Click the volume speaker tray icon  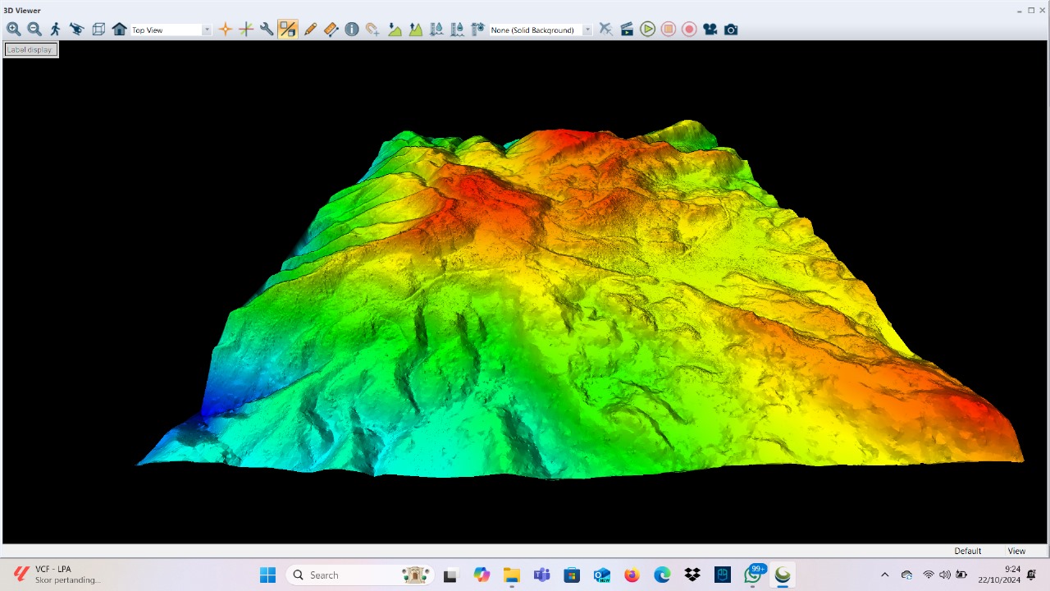click(x=944, y=575)
